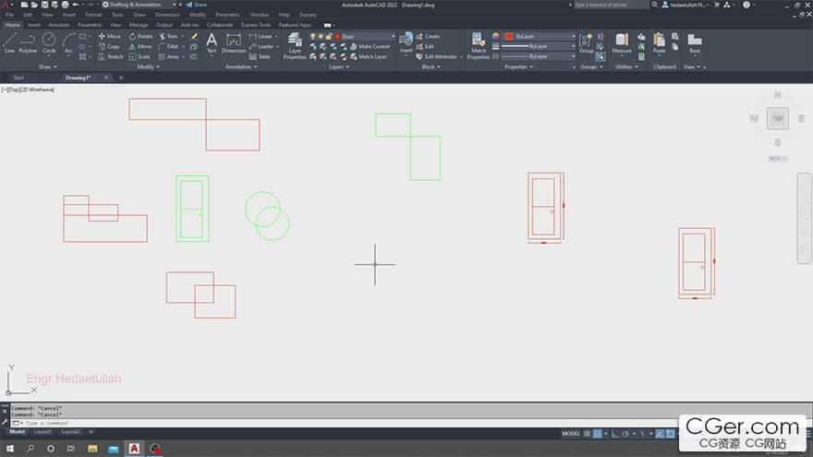Click the Array tool
This screenshot has height=457, width=813.
coord(168,56)
